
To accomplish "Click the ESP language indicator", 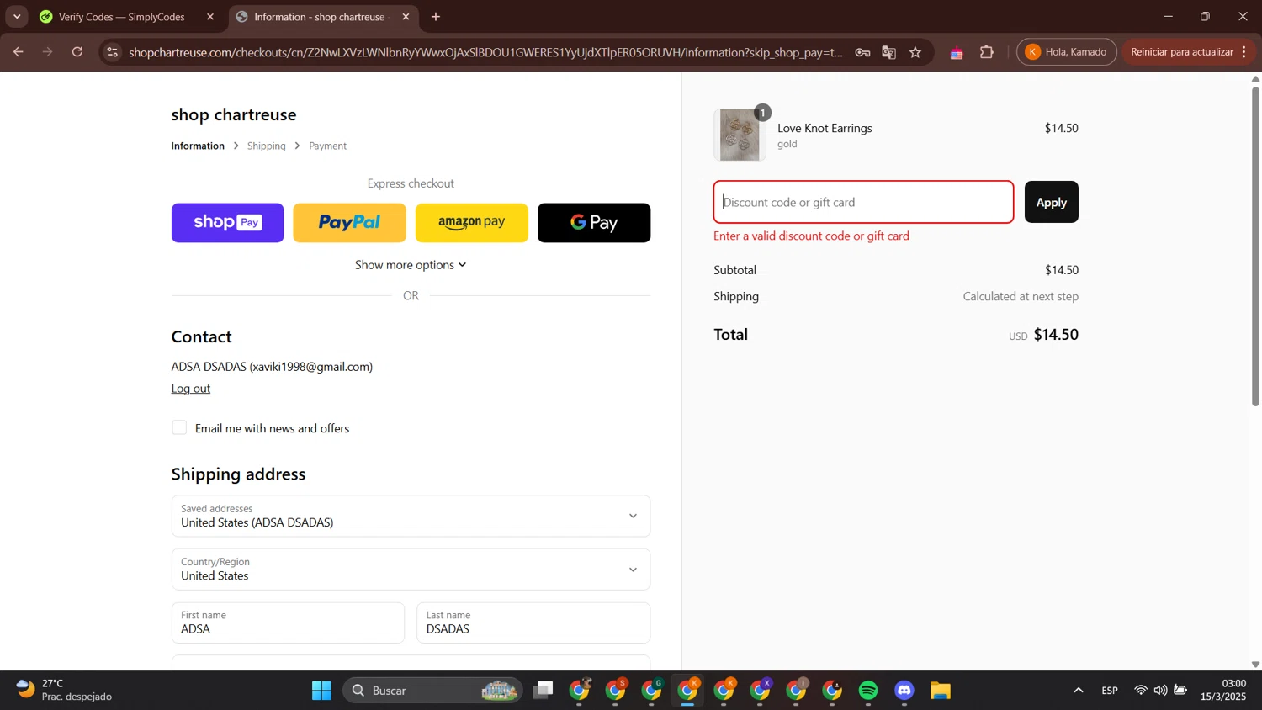I will pyautogui.click(x=1110, y=691).
